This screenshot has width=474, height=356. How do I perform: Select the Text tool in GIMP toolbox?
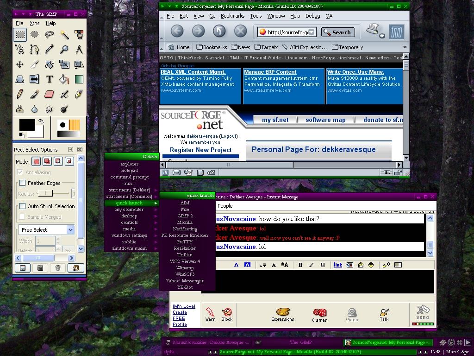(49, 79)
